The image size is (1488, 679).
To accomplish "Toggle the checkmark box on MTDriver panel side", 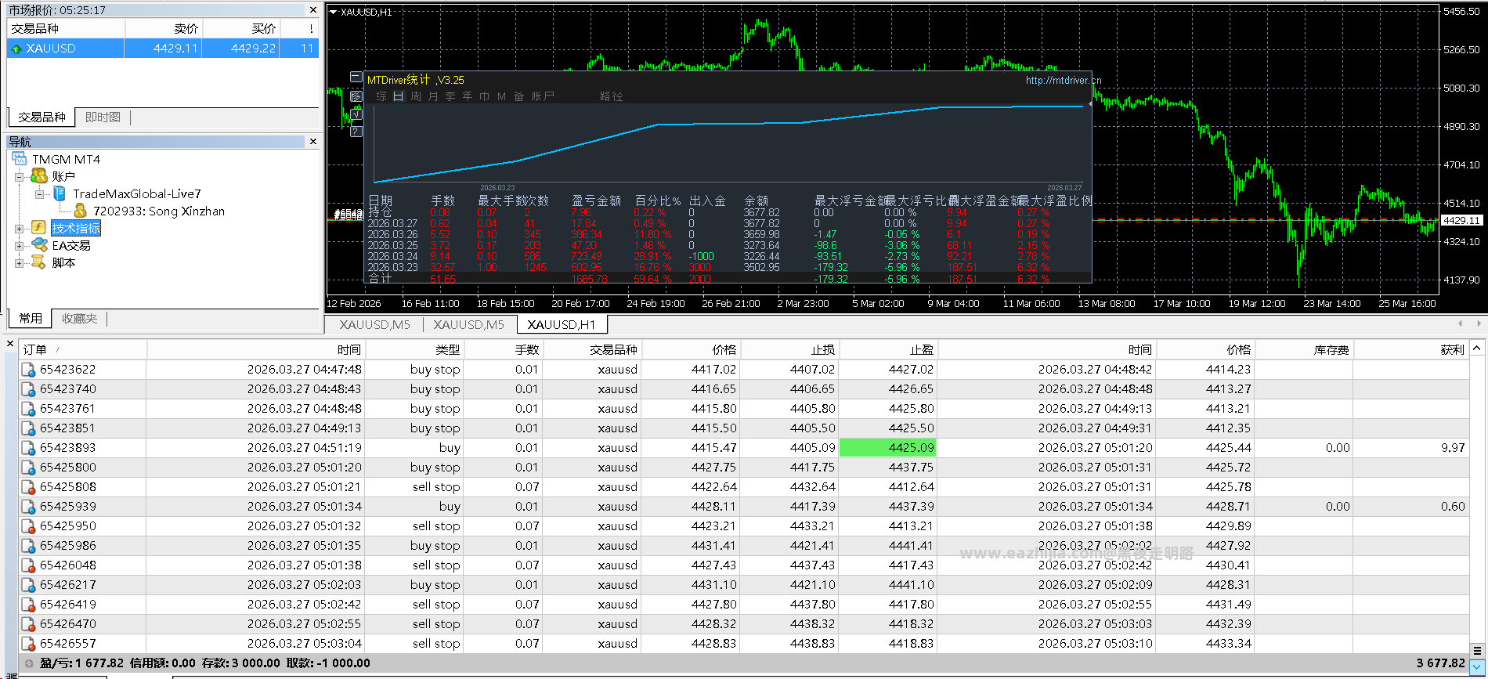I will click(x=356, y=114).
